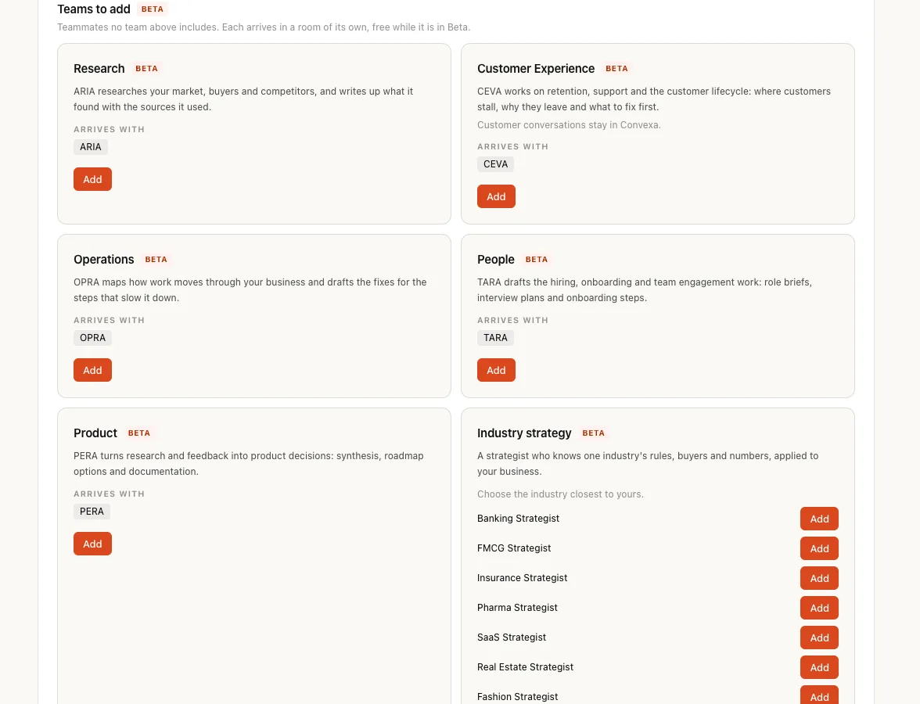Click 'Customer conversations stay in Convexa.' note
Viewport: 920px width, 704px height.
coord(569,125)
